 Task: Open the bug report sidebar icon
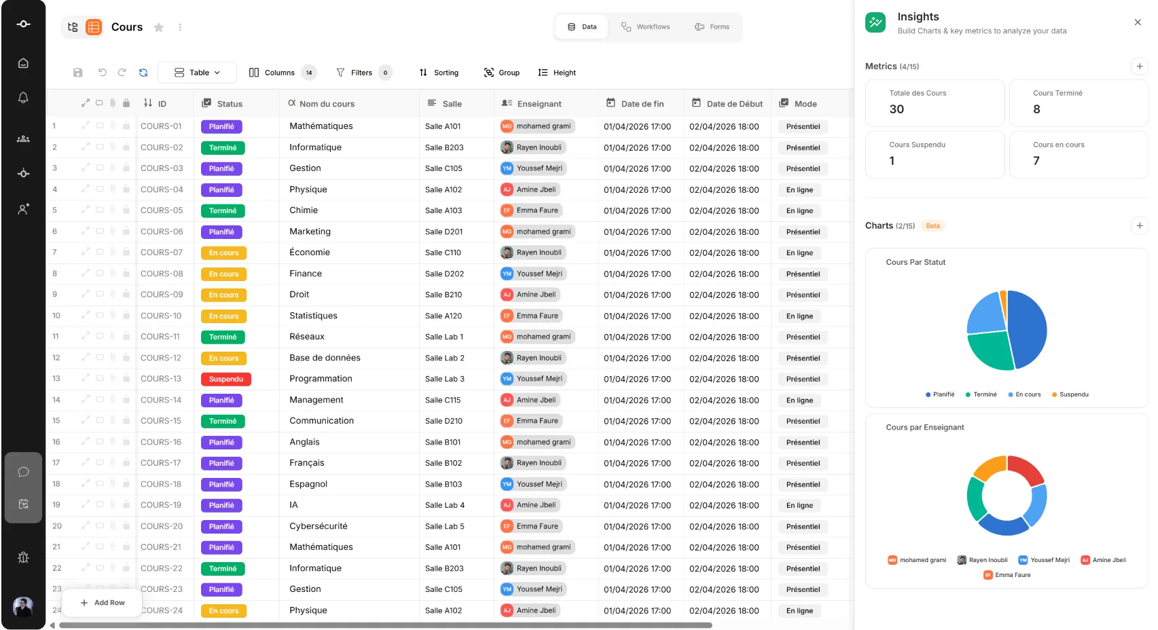[23, 557]
